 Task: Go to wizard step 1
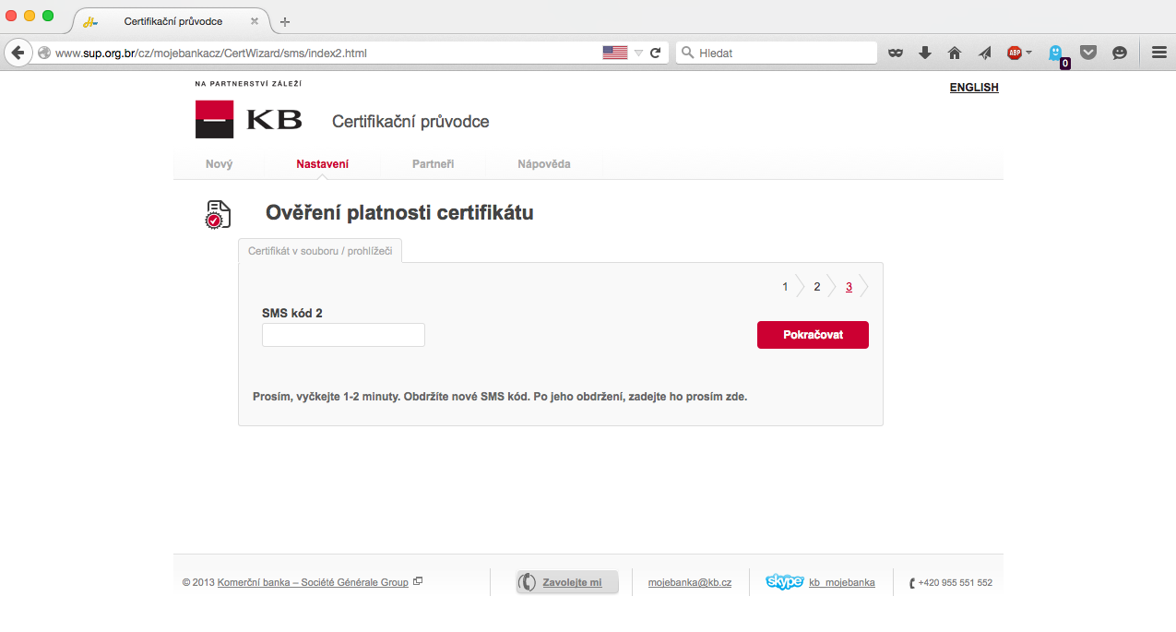[x=785, y=287]
